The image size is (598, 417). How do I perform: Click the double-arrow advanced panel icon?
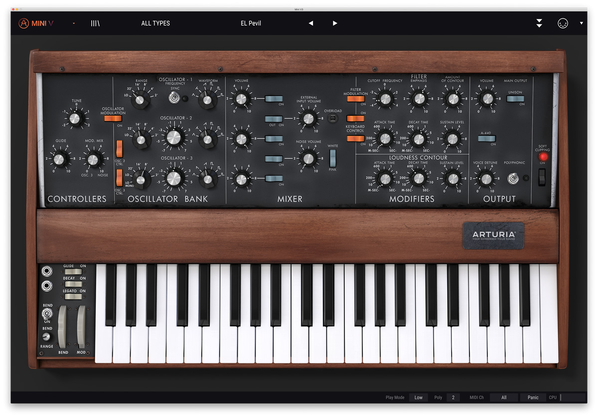(539, 23)
